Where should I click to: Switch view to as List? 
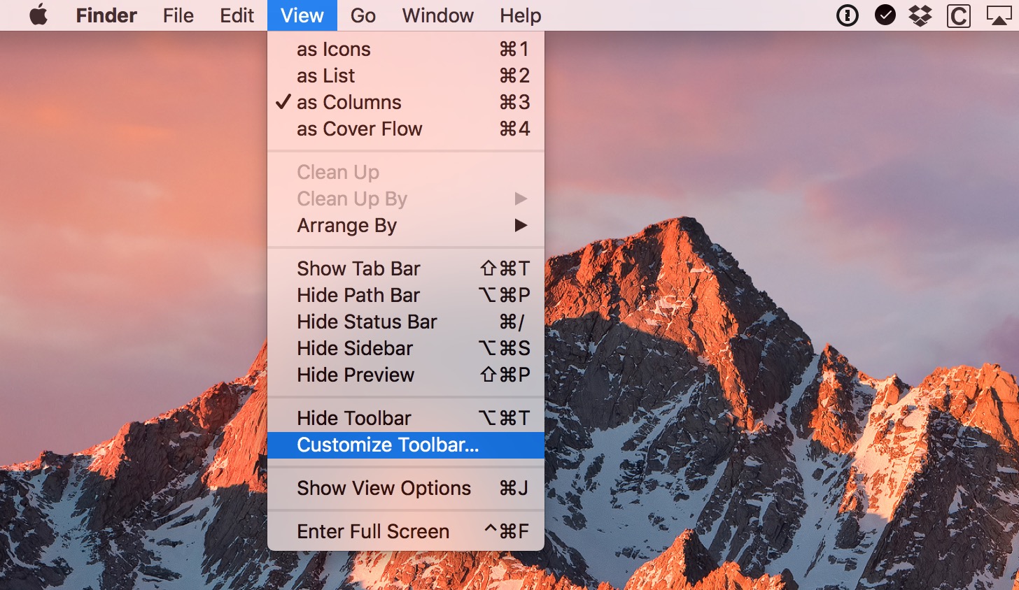[406, 76]
